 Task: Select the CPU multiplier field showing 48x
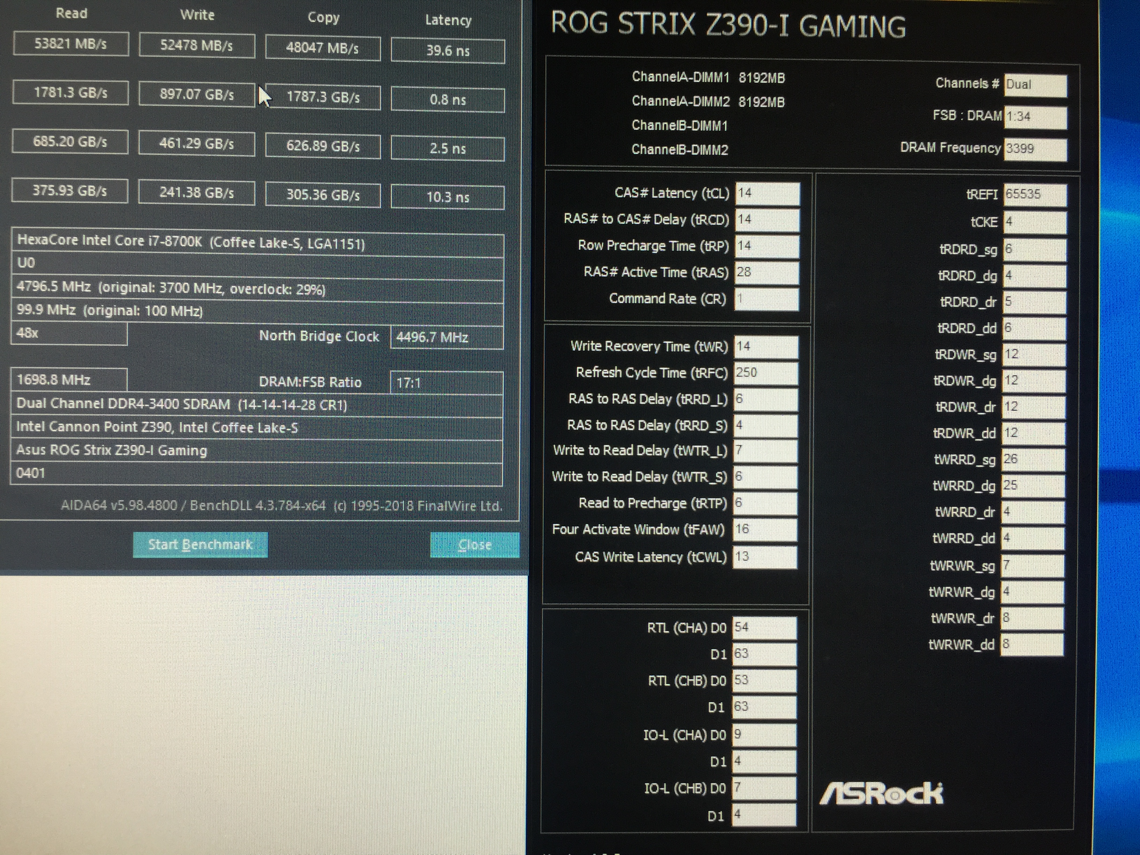coord(68,334)
